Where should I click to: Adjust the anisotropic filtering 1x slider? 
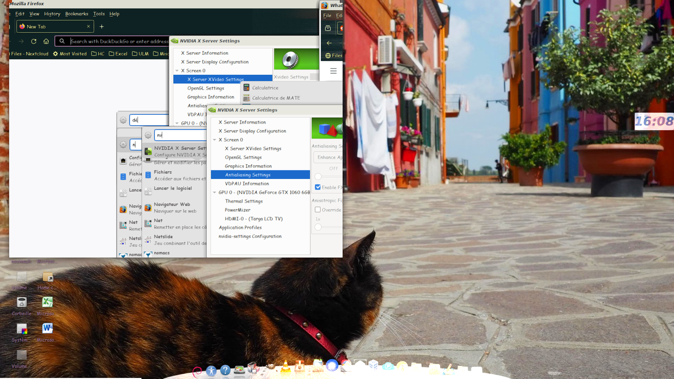tap(318, 227)
